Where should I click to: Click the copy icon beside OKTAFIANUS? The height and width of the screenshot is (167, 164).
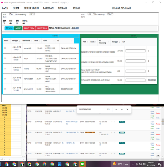77,154
